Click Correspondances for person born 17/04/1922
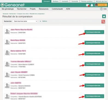The image size is (108, 100). (x=94, y=64)
